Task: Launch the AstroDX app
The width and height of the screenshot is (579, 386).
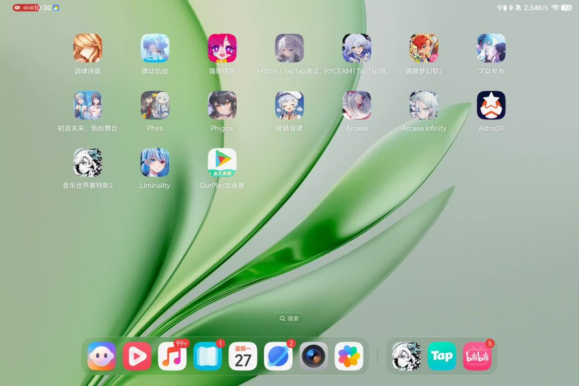Action: point(491,105)
